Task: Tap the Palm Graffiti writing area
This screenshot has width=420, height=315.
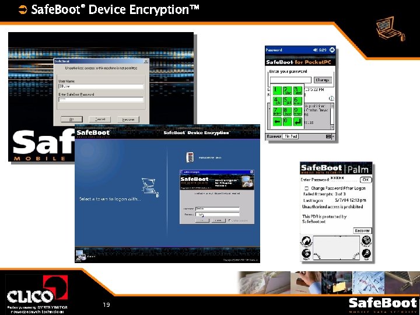Action: pos(336,248)
